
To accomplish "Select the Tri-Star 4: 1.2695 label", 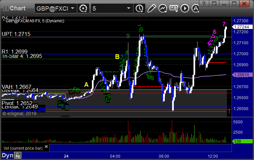I will 22,56.
